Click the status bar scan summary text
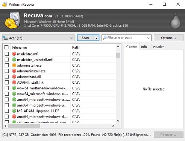The image size is (185, 141). click(x=76, y=135)
